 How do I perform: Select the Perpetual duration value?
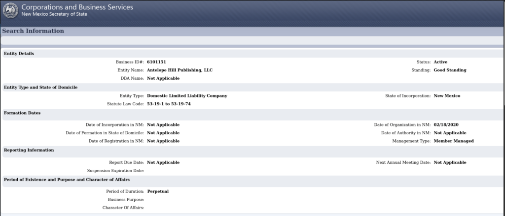click(x=158, y=191)
